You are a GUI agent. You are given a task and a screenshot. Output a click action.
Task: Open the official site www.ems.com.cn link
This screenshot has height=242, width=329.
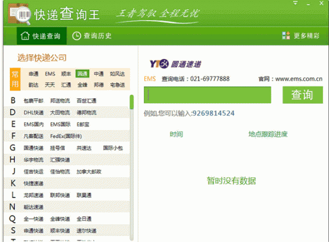click(299, 79)
